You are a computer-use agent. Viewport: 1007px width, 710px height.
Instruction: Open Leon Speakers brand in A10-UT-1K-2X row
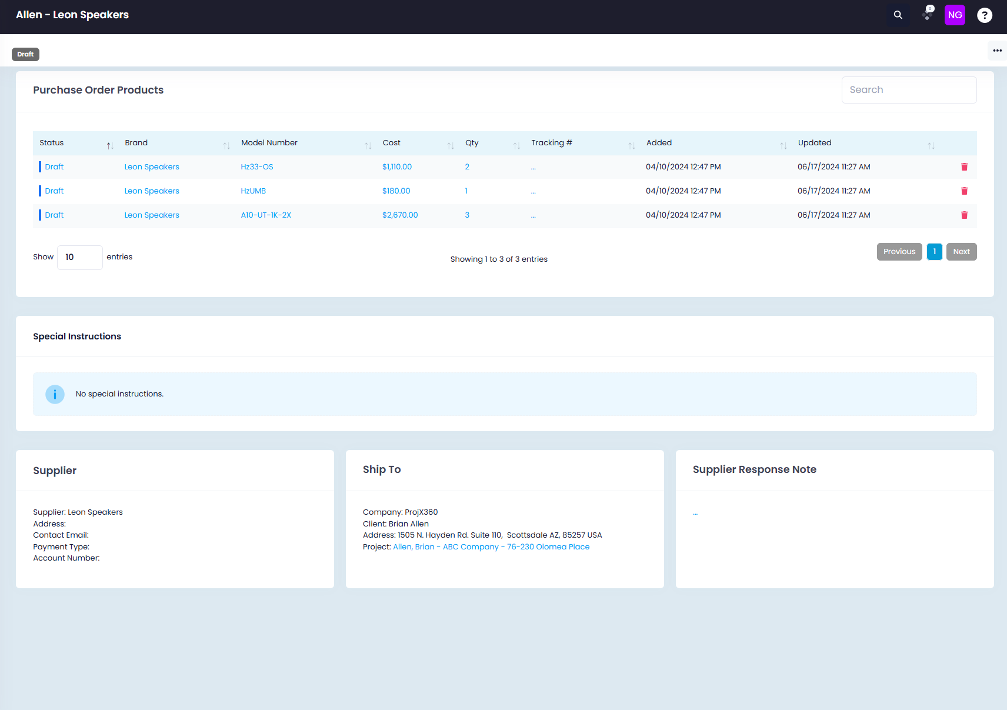point(152,215)
